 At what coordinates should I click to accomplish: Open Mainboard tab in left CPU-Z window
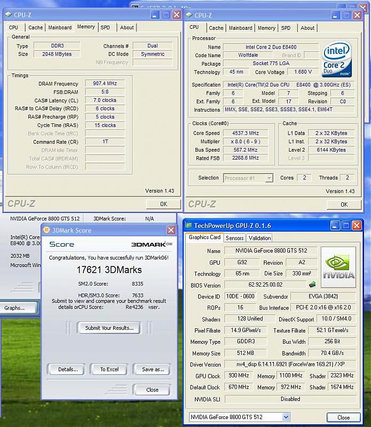click(60, 28)
